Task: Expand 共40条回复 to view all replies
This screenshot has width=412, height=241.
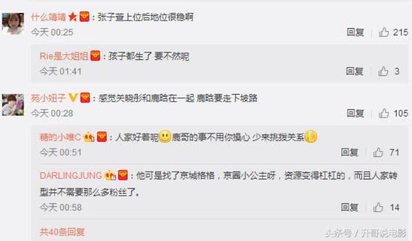Action: (62, 232)
